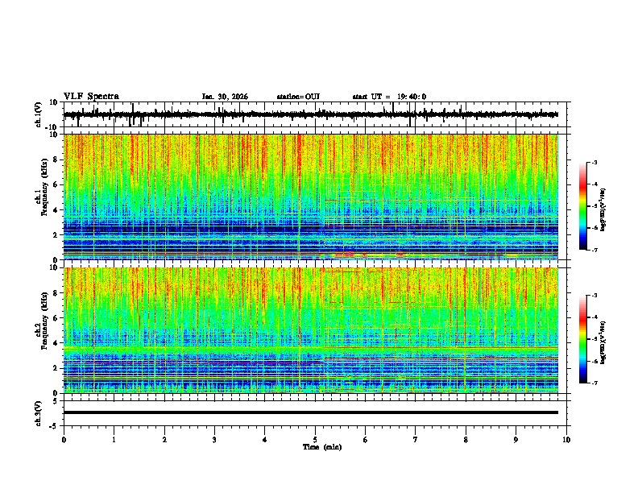This screenshot has height=493, width=638.
Task: Click the flat ch.3 black trace line
Action: [310, 412]
